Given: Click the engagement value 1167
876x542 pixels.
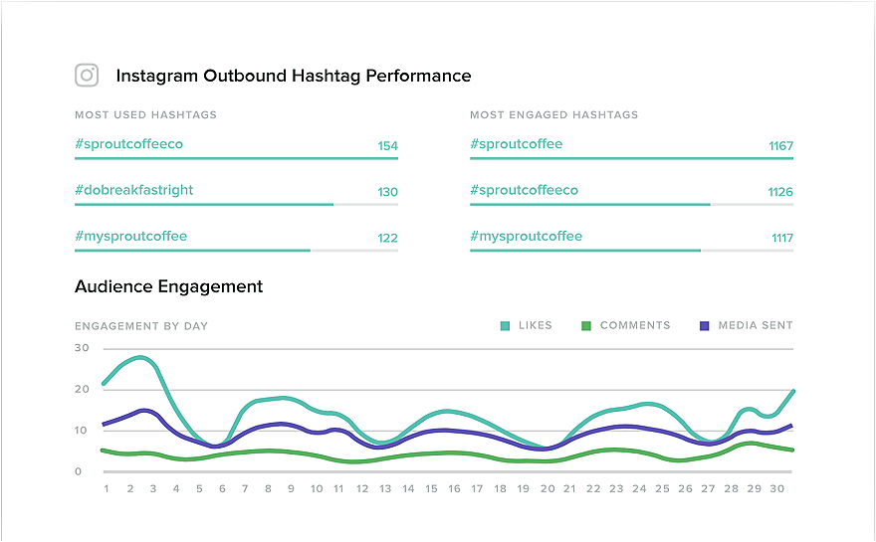Looking at the screenshot, I should (781, 146).
